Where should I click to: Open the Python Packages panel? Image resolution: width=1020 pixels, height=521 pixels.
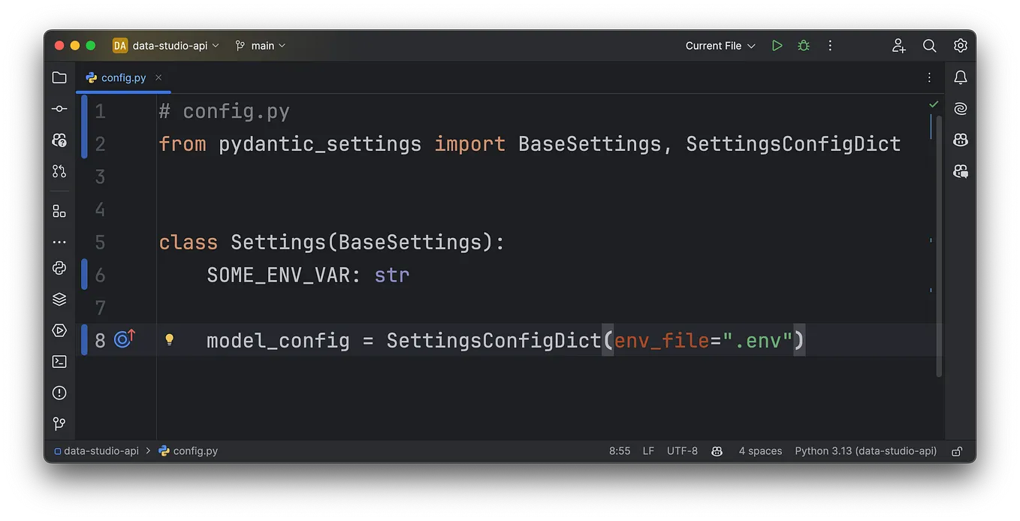(x=59, y=267)
